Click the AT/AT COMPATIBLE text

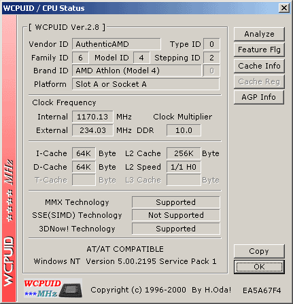point(125,249)
